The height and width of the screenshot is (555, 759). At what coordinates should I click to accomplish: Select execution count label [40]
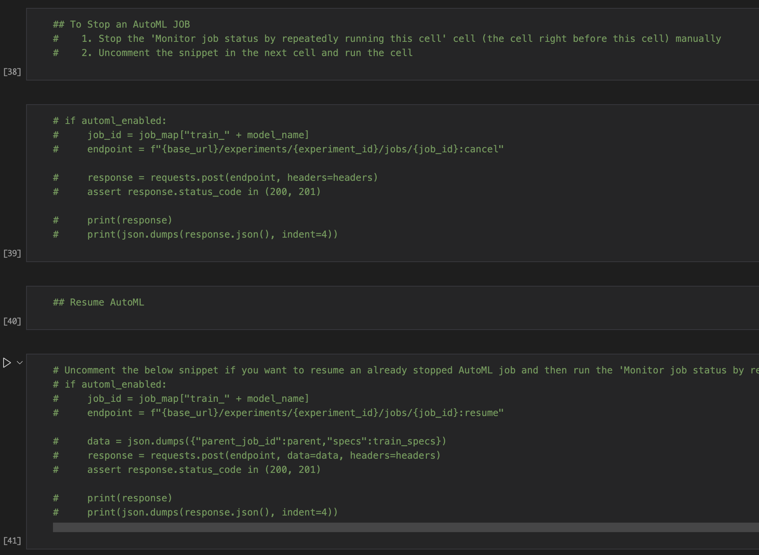[x=12, y=321]
